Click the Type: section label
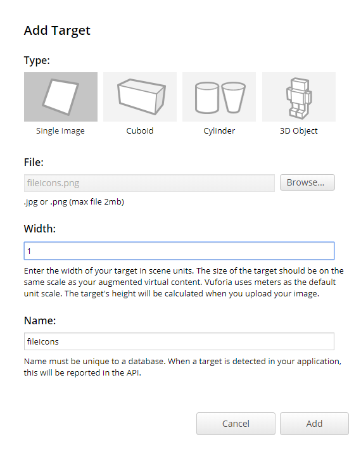This screenshot has width=361, height=456. pos(37,61)
